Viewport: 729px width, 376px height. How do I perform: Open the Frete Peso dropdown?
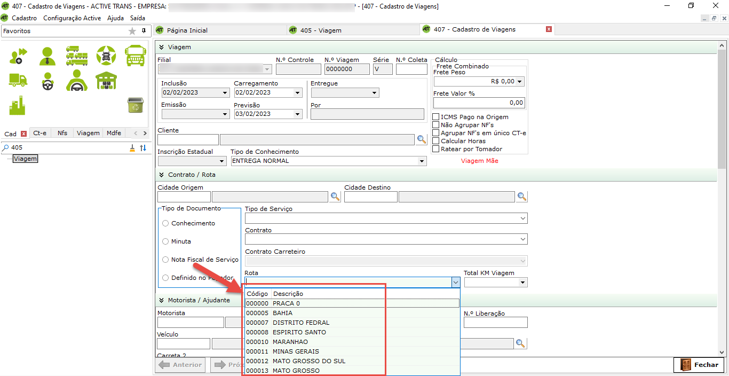[x=520, y=82]
